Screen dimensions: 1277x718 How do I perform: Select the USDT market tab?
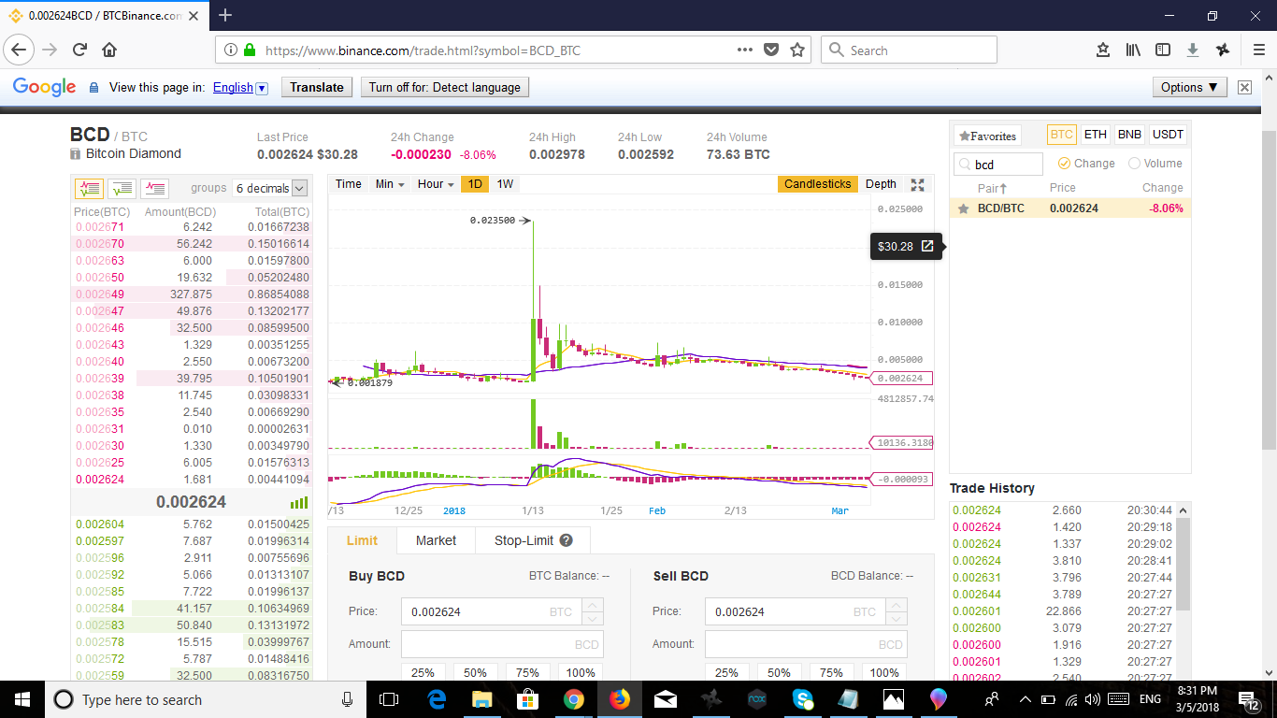[x=1168, y=135]
